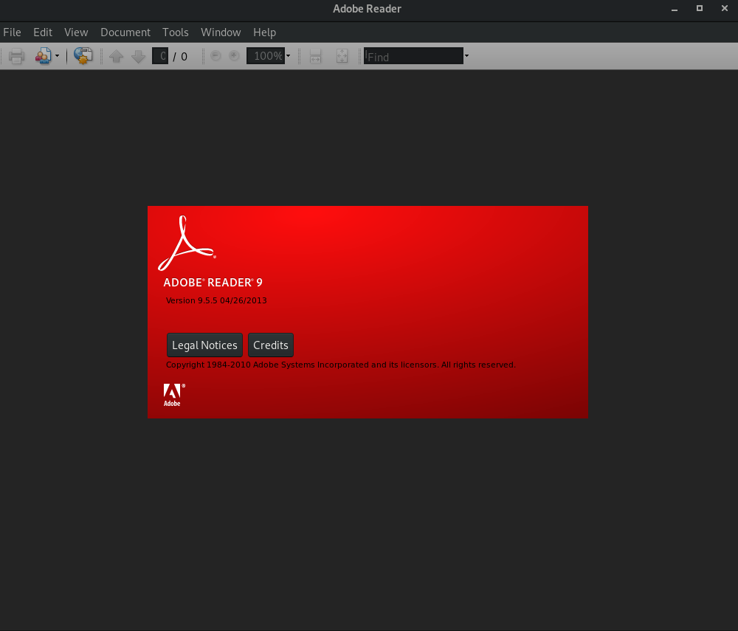Click the Adobe Reader pen-swoosh logo
738x631 pixels.
point(187,244)
